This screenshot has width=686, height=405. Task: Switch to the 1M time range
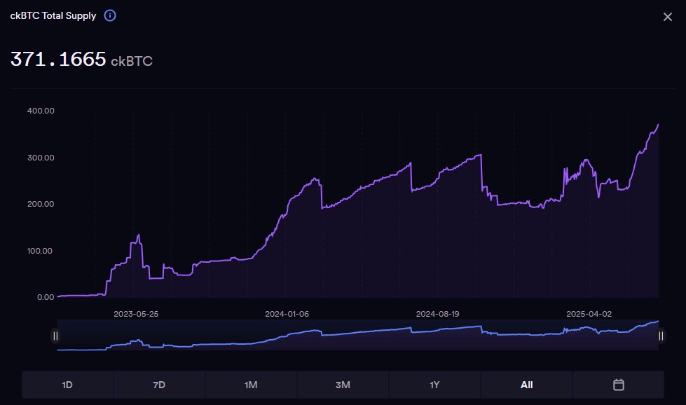click(251, 385)
